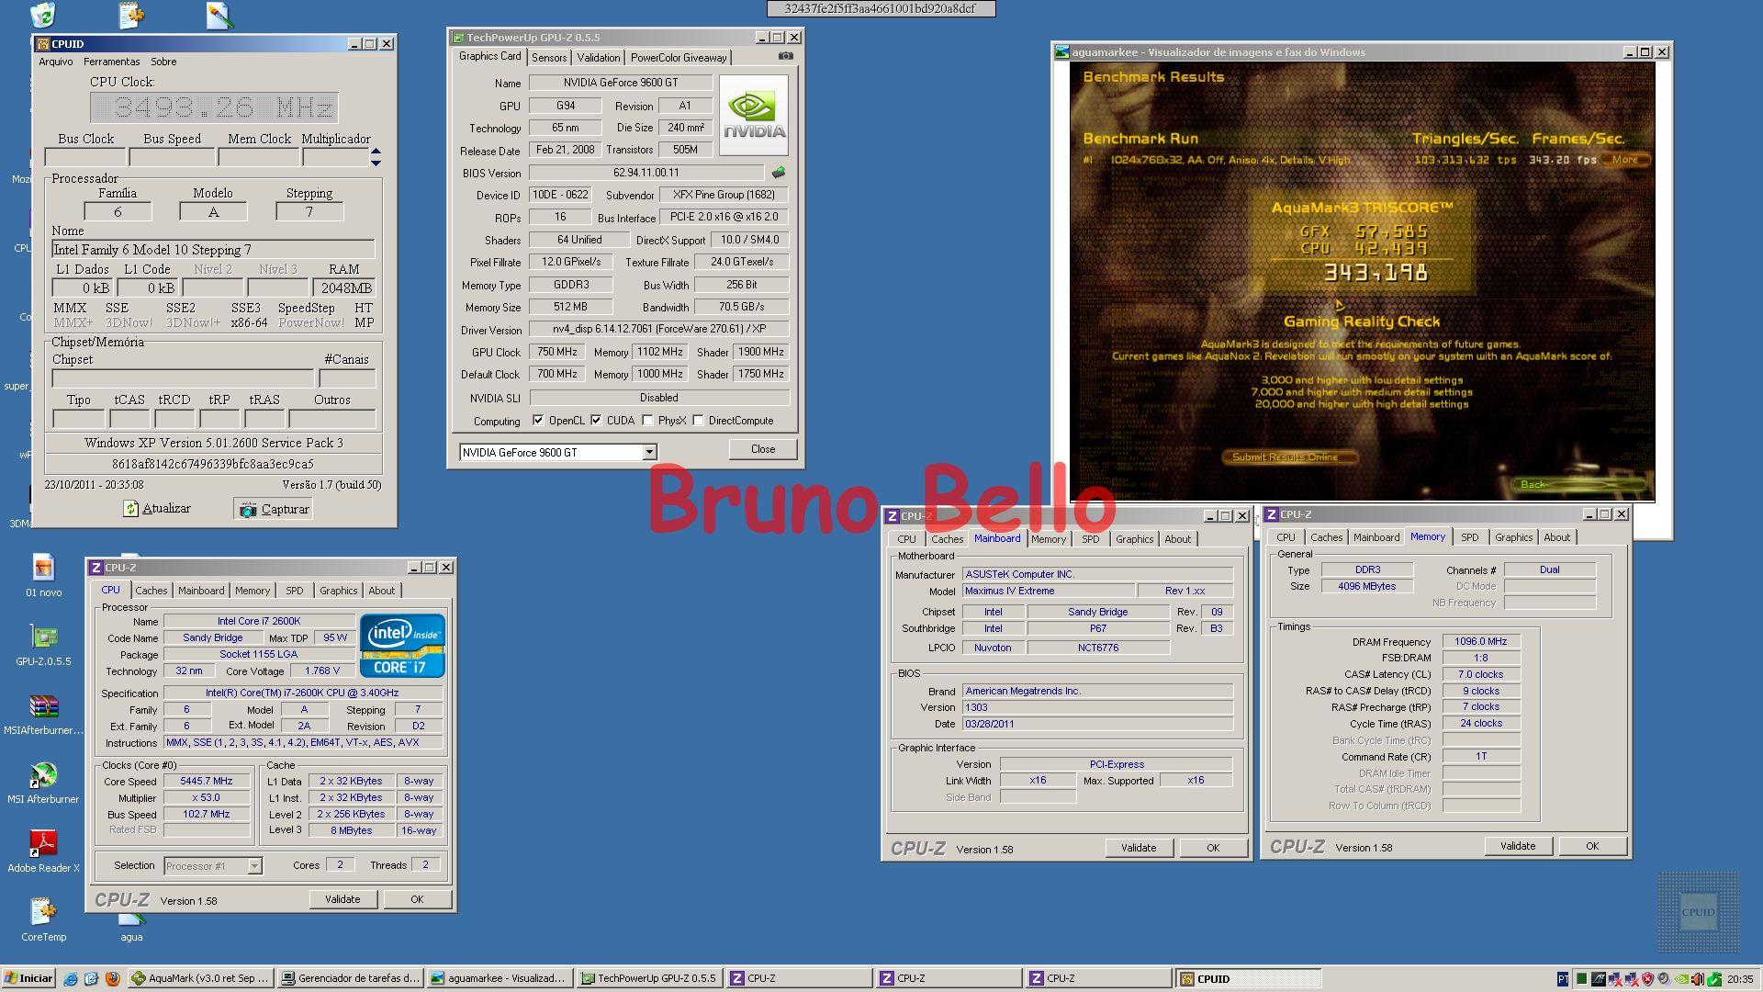This screenshot has height=992, width=1763.
Task: Click the NVIDIA logo in GPU-Z
Action: (x=753, y=115)
